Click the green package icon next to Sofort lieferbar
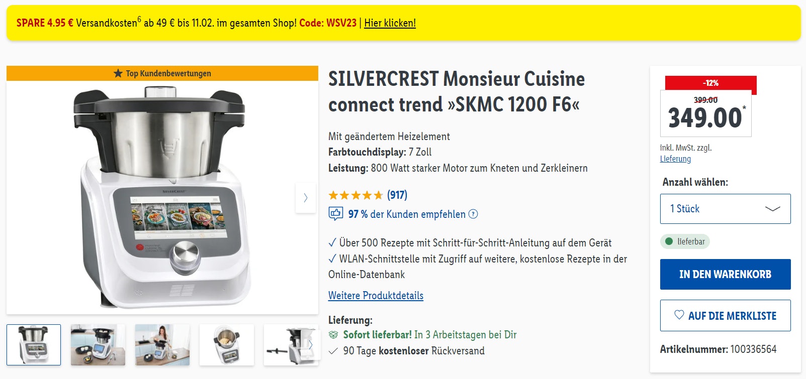This screenshot has width=806, height=379. click(334, 334)
